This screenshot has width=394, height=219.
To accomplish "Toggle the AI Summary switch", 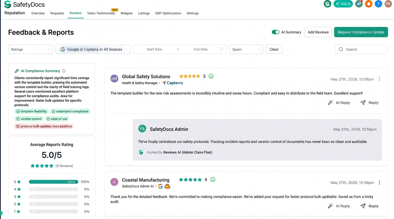I will [275, 32].
